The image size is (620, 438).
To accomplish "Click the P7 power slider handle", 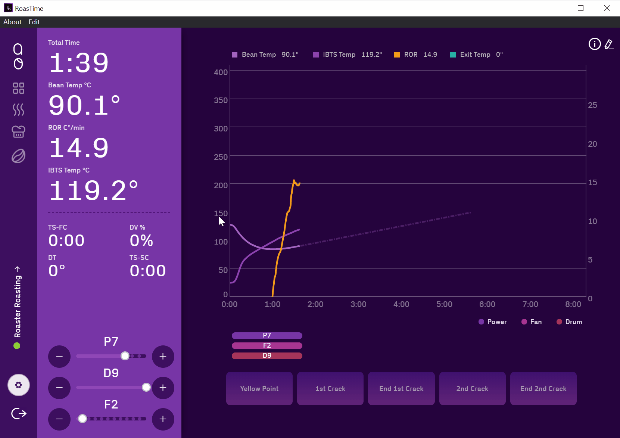I will click(125, 356).
